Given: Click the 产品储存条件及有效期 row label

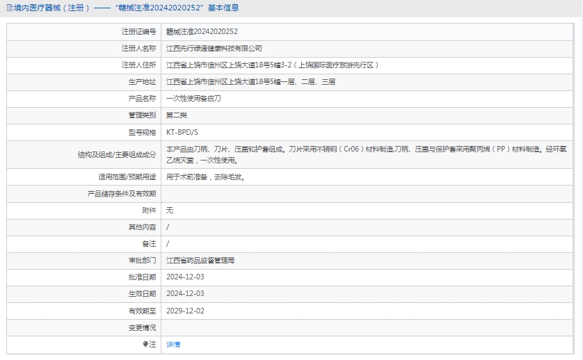Looking at the screenshot, I should [x=121, y=194].
